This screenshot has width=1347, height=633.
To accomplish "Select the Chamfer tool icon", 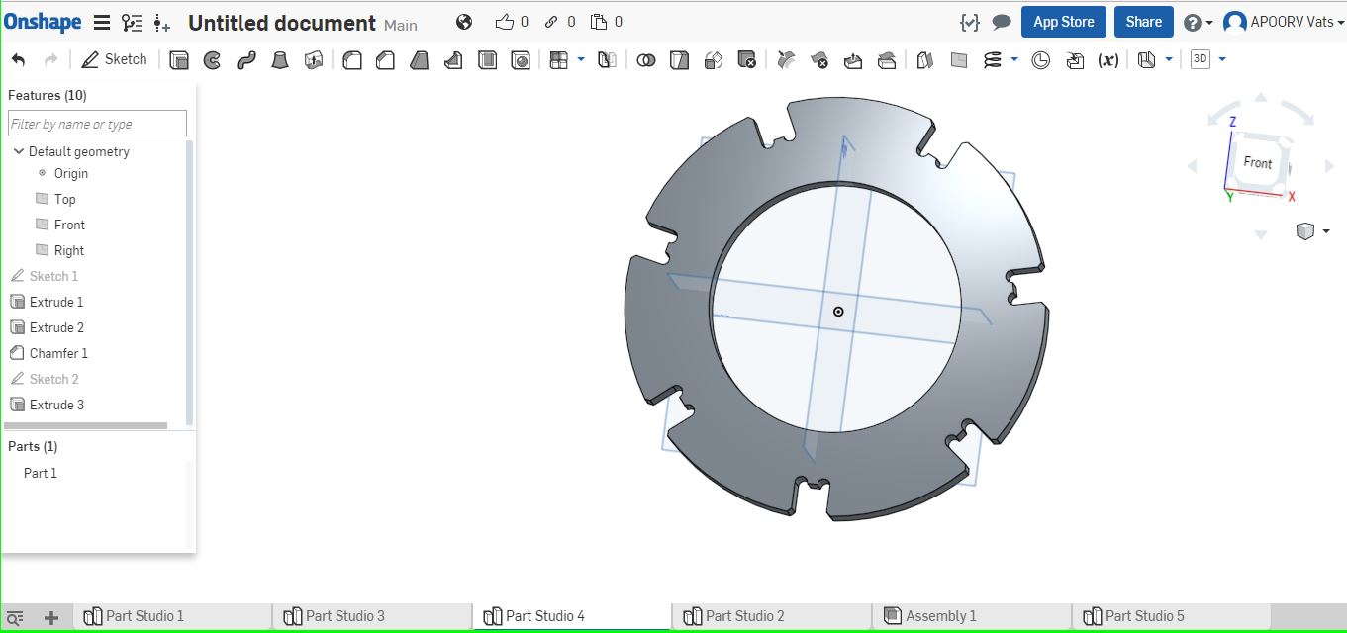I will [385, 60].
